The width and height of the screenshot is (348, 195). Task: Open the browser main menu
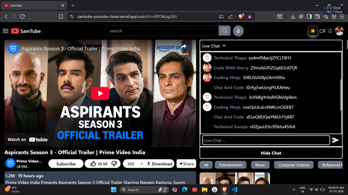(342, 16)
